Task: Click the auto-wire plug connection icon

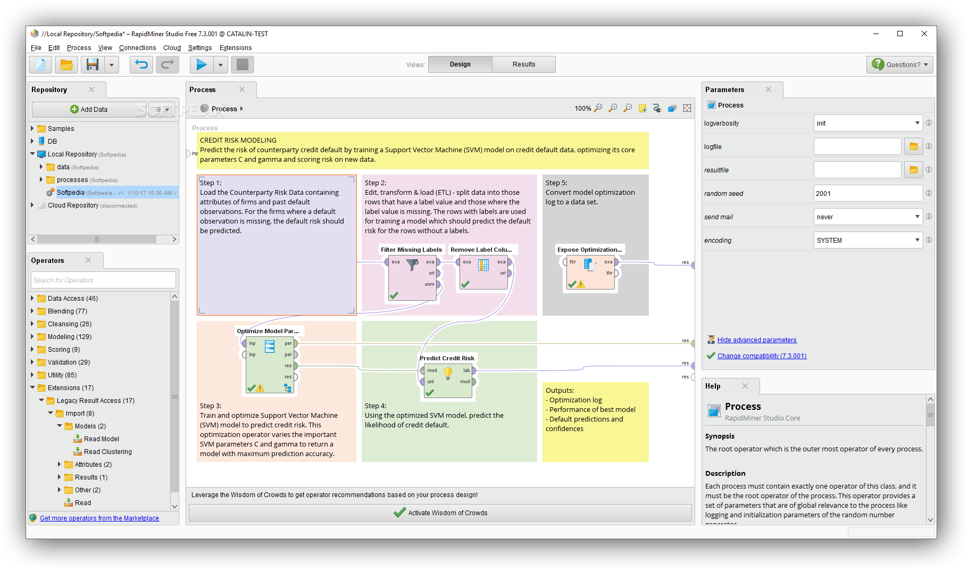Action: pos(657,108)
